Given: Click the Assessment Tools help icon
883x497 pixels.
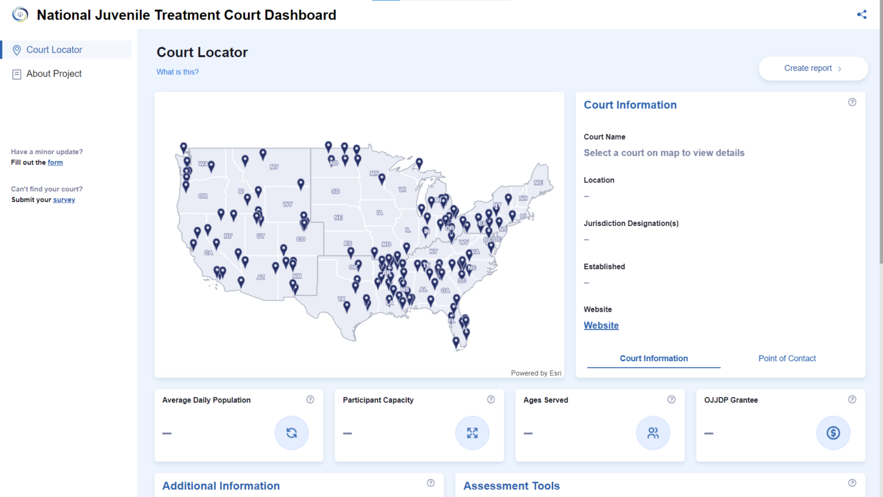Looking at the screenshot, I should point(852,483).
